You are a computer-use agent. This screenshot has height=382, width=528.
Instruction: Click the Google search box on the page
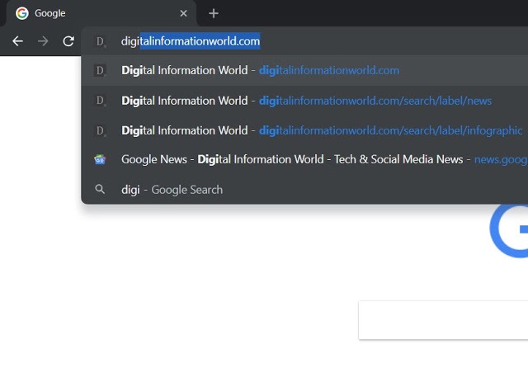444,320
